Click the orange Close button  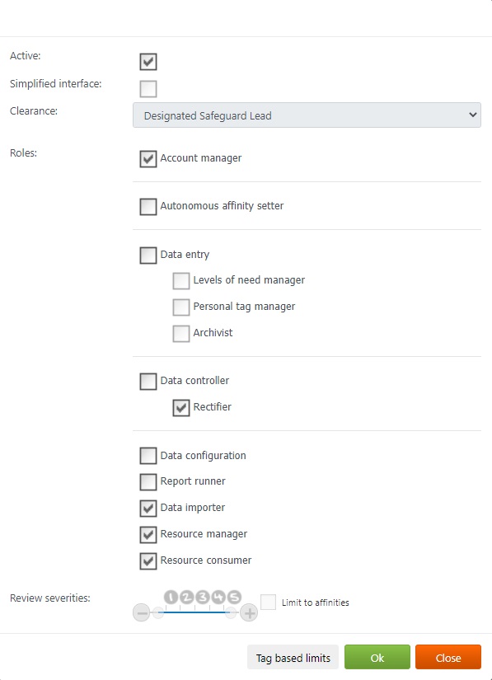click(448, 658)
